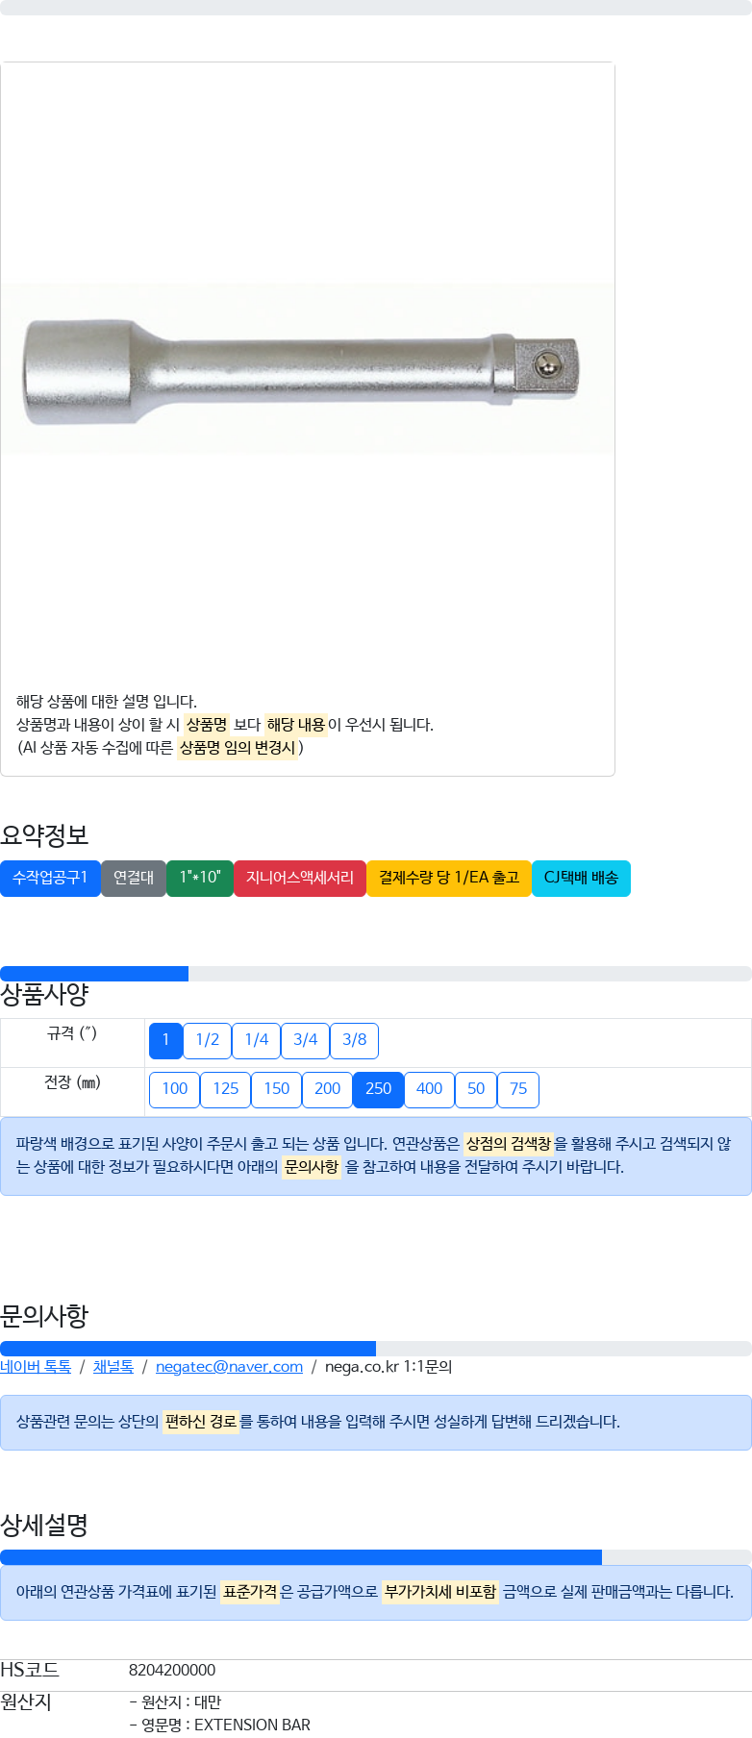The height and width of the screenshot is (1738, 752).
Task: Click the negatec@naver.com email link
Action: tap(229, 1367)
